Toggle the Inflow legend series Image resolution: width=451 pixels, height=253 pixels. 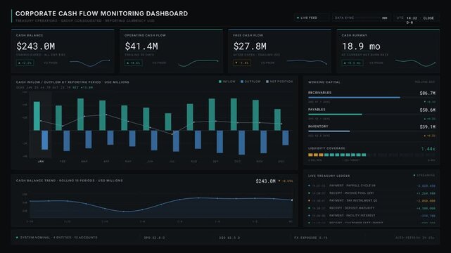(x=227, y=82)
